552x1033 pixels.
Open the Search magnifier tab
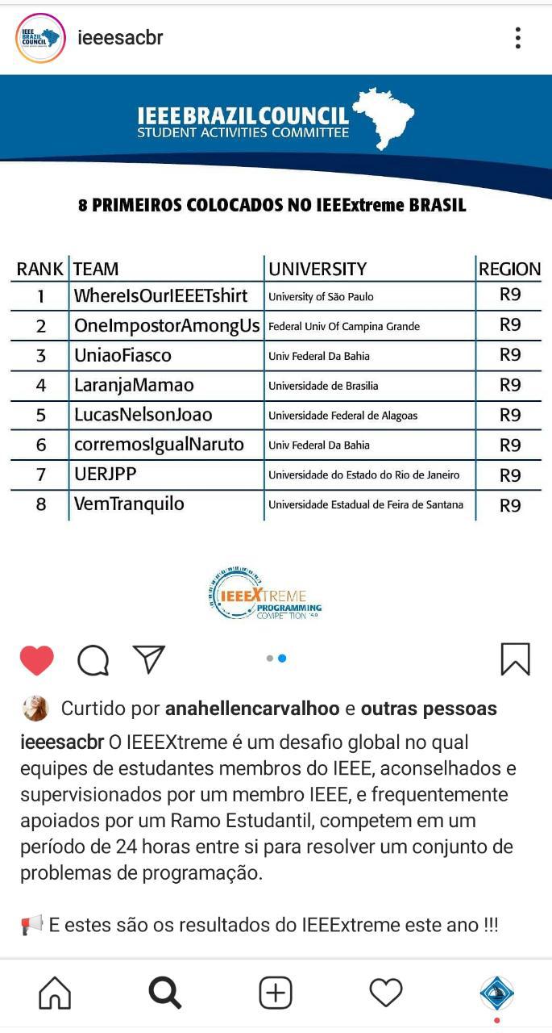click(165, 993)
